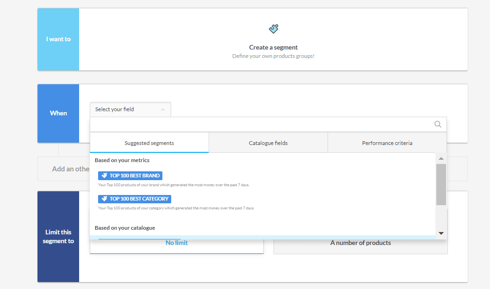490x289 pixels.
Task: Click the icon on TOP 100 BEST CATEGORY badge
Action: (105, 199)
